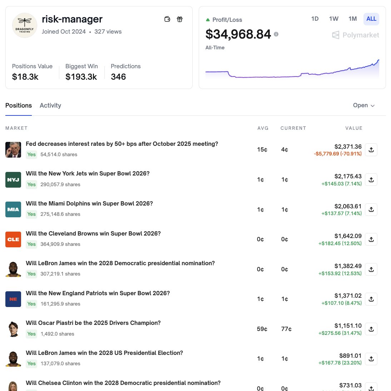Viewport: 391px width, 391px height.
Task: Share the Oscar Piastri position
Action: coord(371,329)
